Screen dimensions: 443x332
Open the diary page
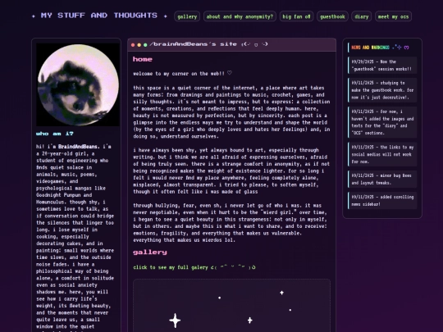coord(361,16)
